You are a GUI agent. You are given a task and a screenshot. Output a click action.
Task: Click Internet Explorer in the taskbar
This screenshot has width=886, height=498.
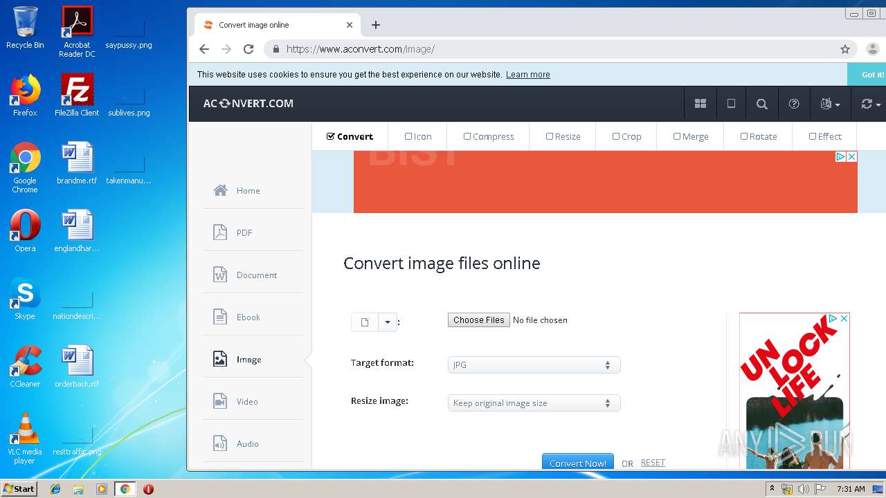(55, 489)
